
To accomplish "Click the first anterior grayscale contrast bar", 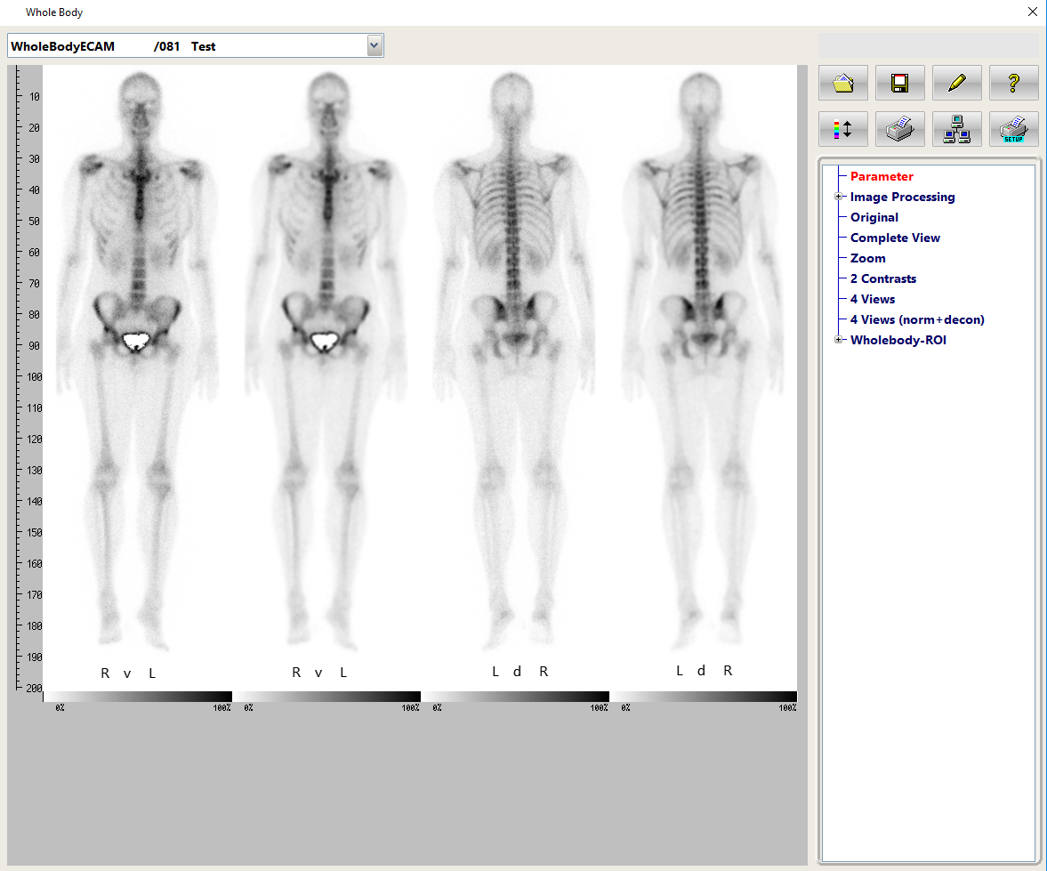I will (137, 697).
